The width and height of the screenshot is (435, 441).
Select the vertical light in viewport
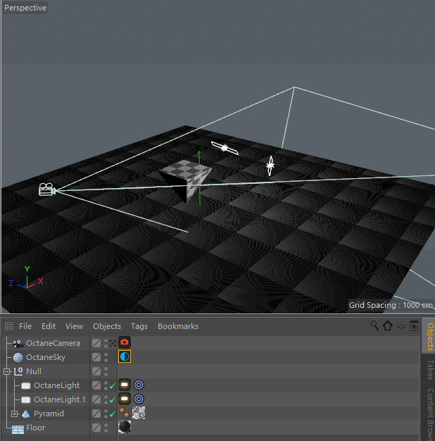270,166
